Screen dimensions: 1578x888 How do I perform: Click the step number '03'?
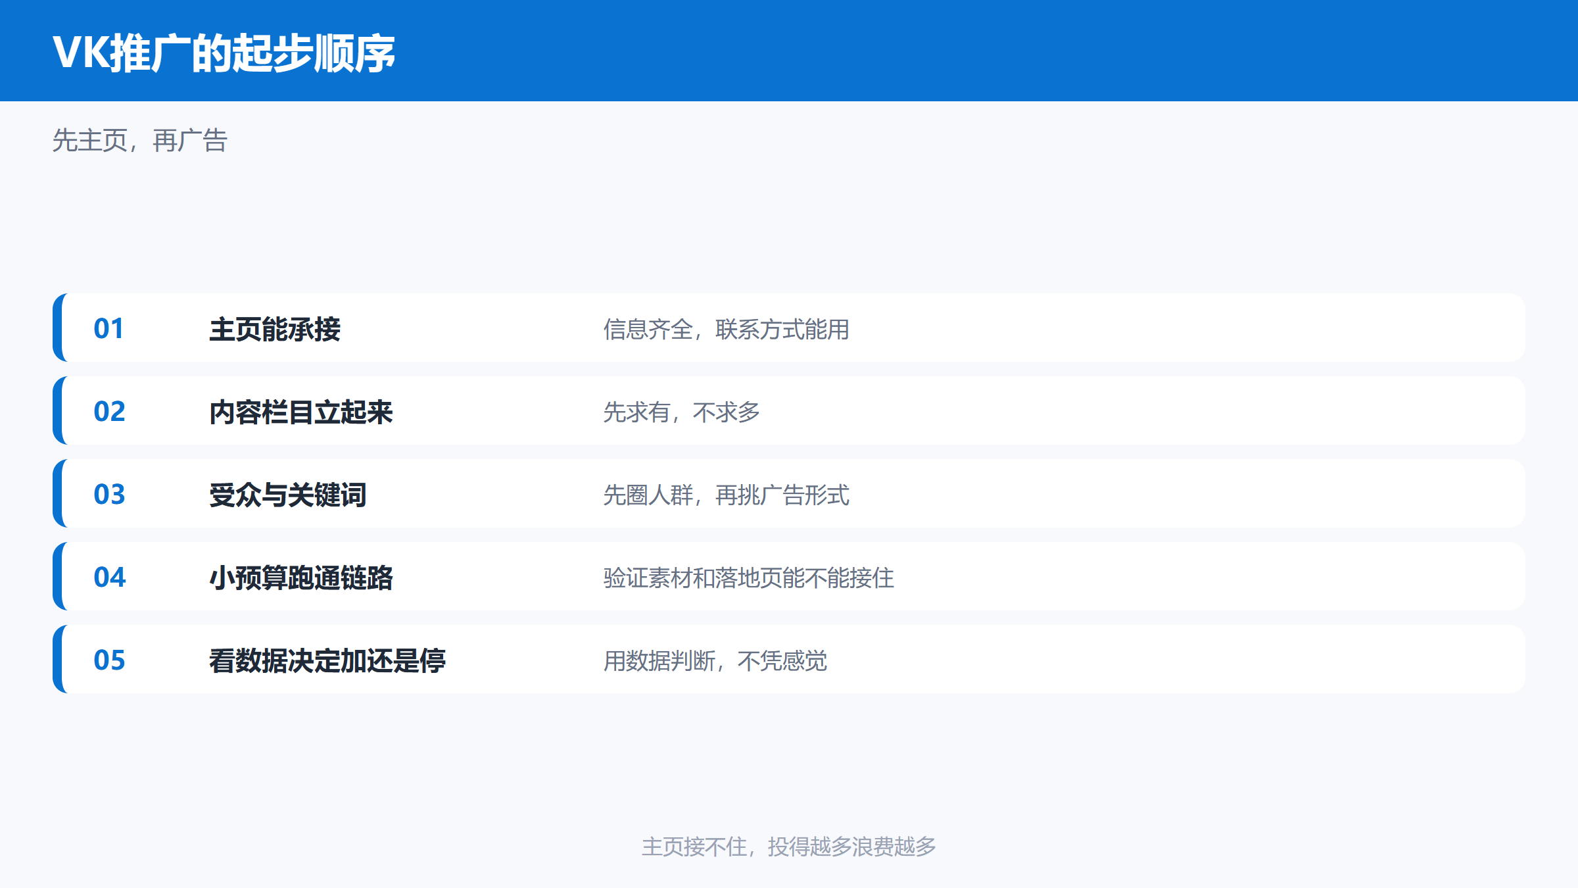pos(109,494)
